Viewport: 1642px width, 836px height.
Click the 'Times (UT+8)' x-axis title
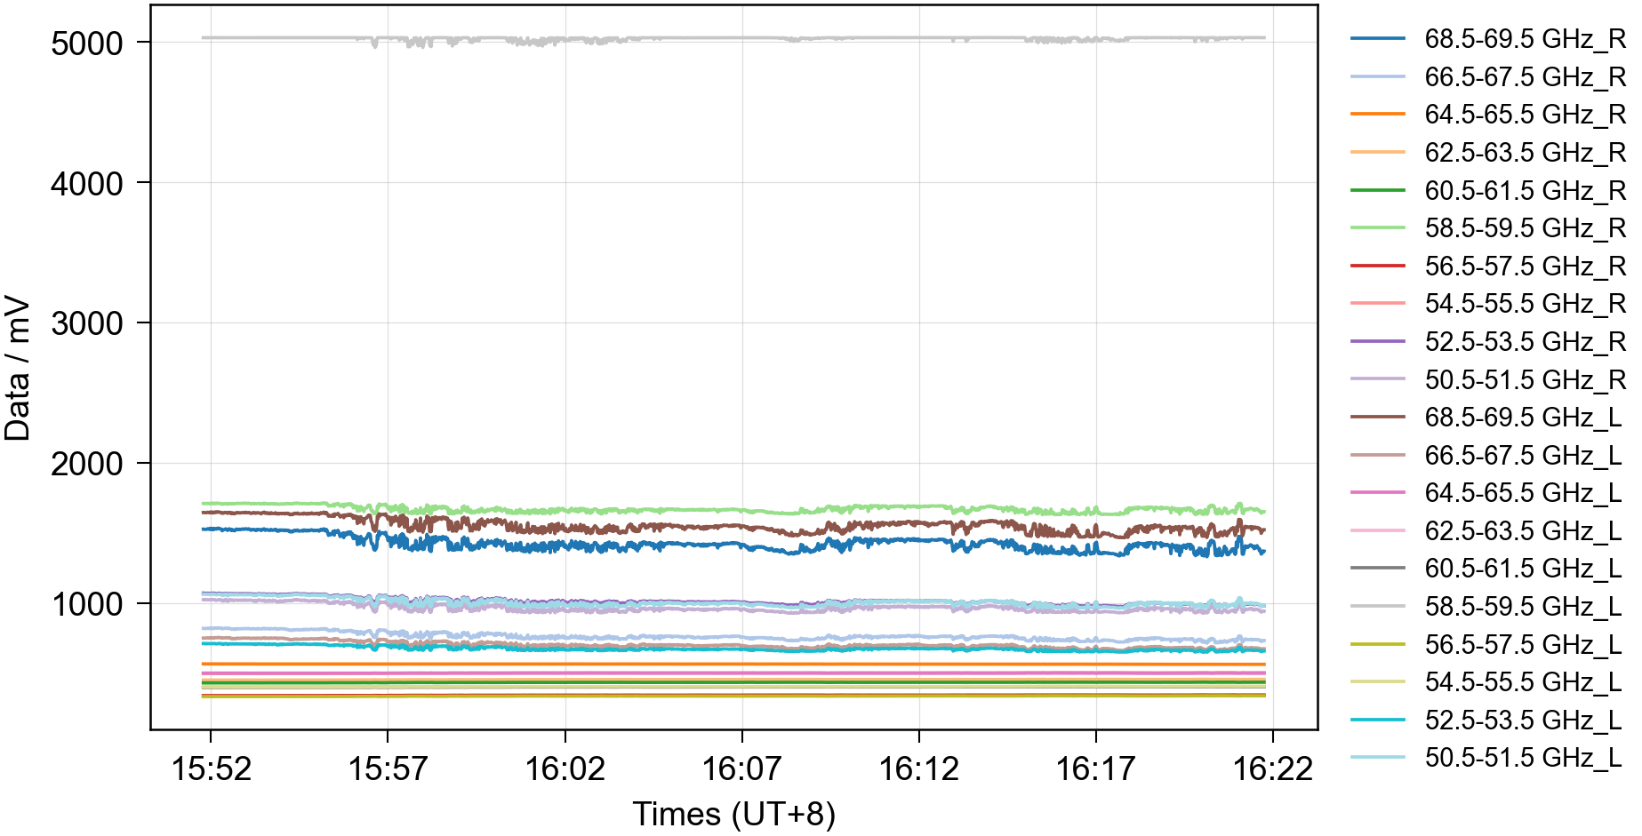coord(733,814)
